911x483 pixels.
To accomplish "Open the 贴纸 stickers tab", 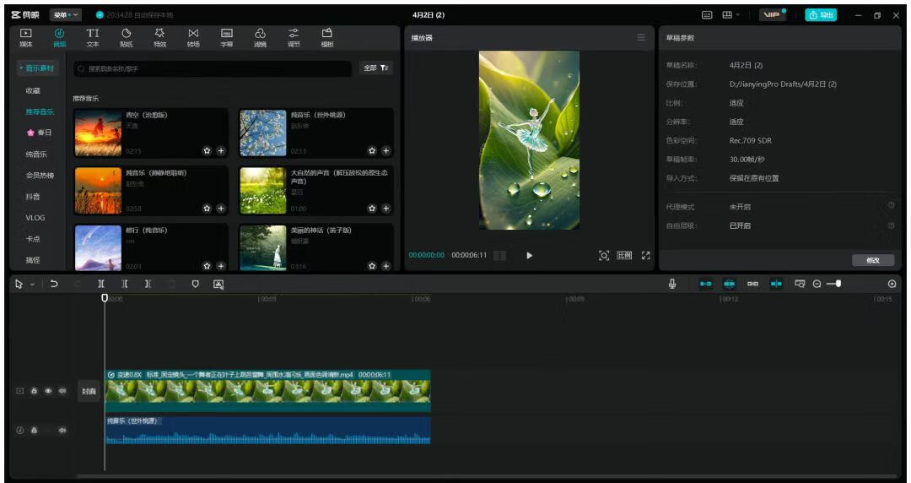I will (126, 37).
